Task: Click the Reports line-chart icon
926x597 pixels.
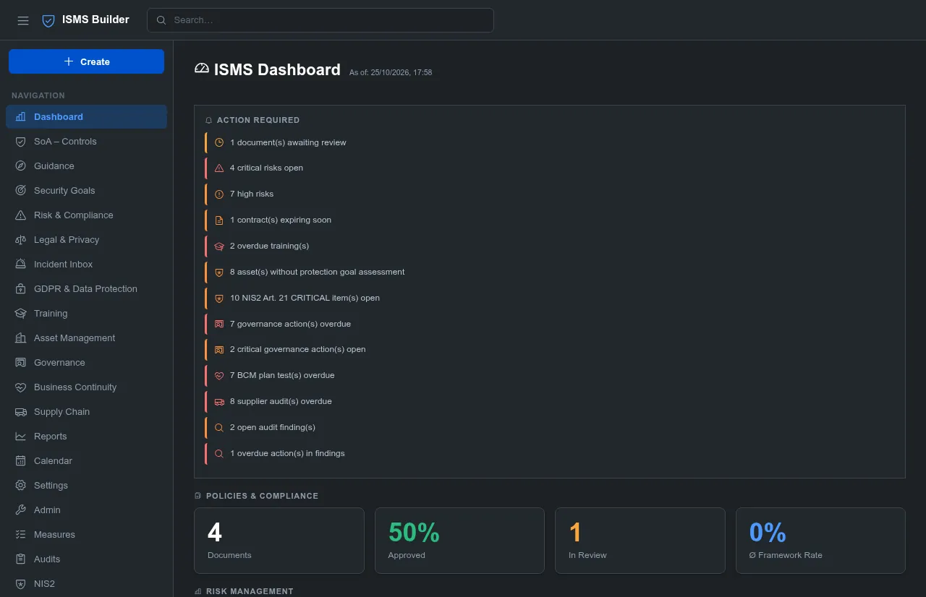Action: pyautogui.click(x=20, y=437)
